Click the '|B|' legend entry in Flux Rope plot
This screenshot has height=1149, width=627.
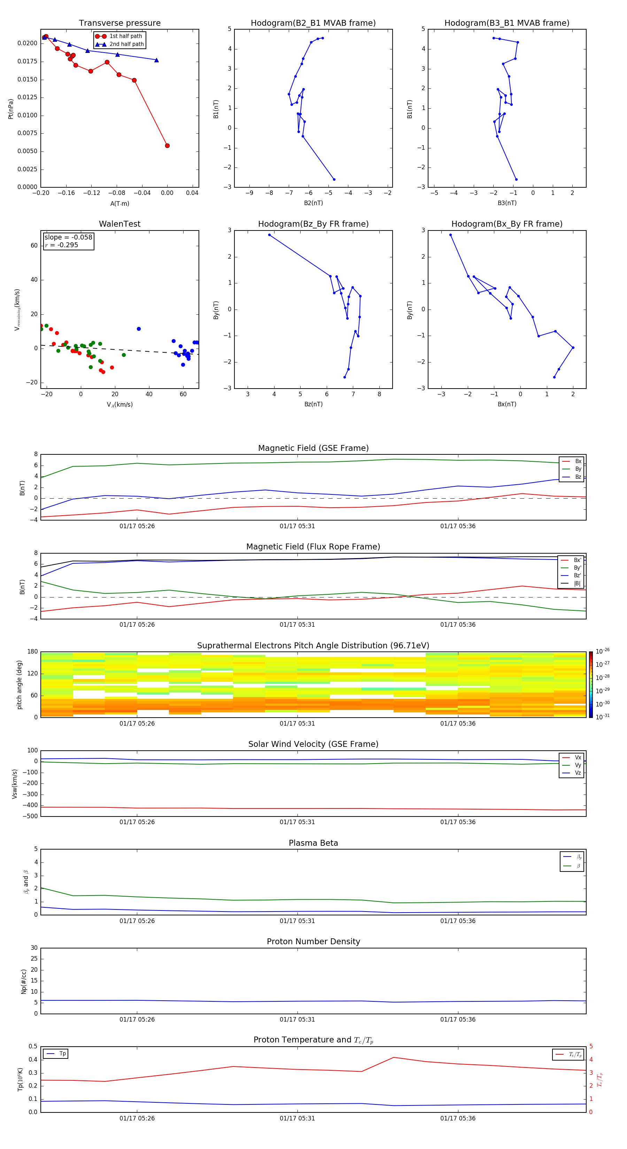[x=571, y=584]
